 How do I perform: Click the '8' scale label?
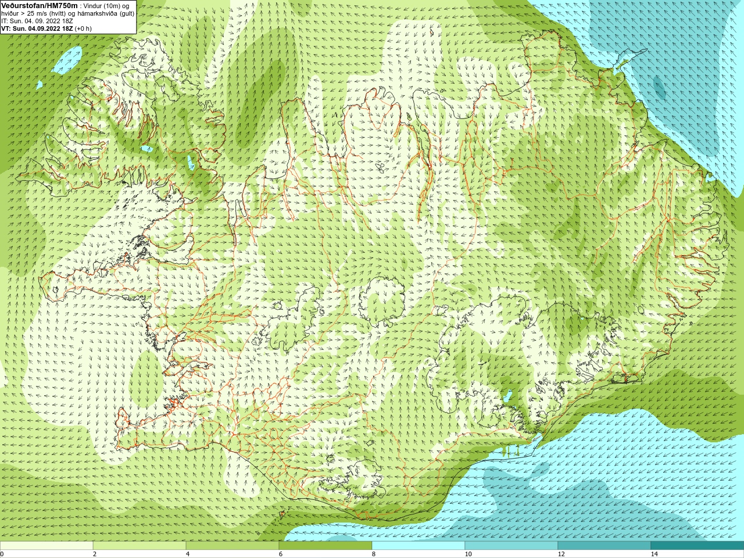[x=374, y=554]
